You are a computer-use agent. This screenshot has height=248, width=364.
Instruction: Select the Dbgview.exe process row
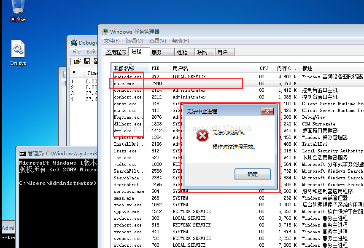[237, 117]
